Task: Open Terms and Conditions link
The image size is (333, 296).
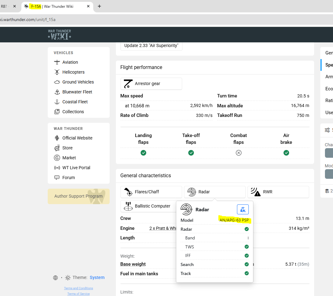Action: click(x=79, y=288)
